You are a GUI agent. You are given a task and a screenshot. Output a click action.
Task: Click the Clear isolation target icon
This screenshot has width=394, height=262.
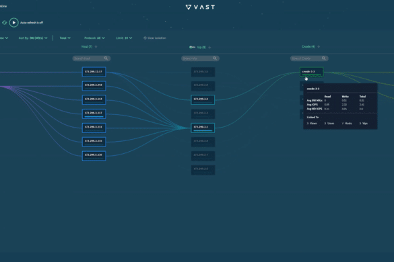(x=145, y=38)
